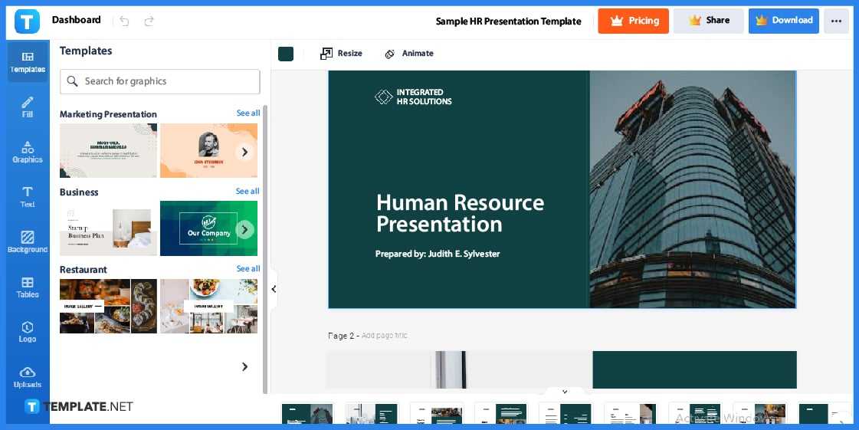Open the Tables panel
Viewport: 859px width, 430px height.
pyautogui.click(x=28, y=287)
